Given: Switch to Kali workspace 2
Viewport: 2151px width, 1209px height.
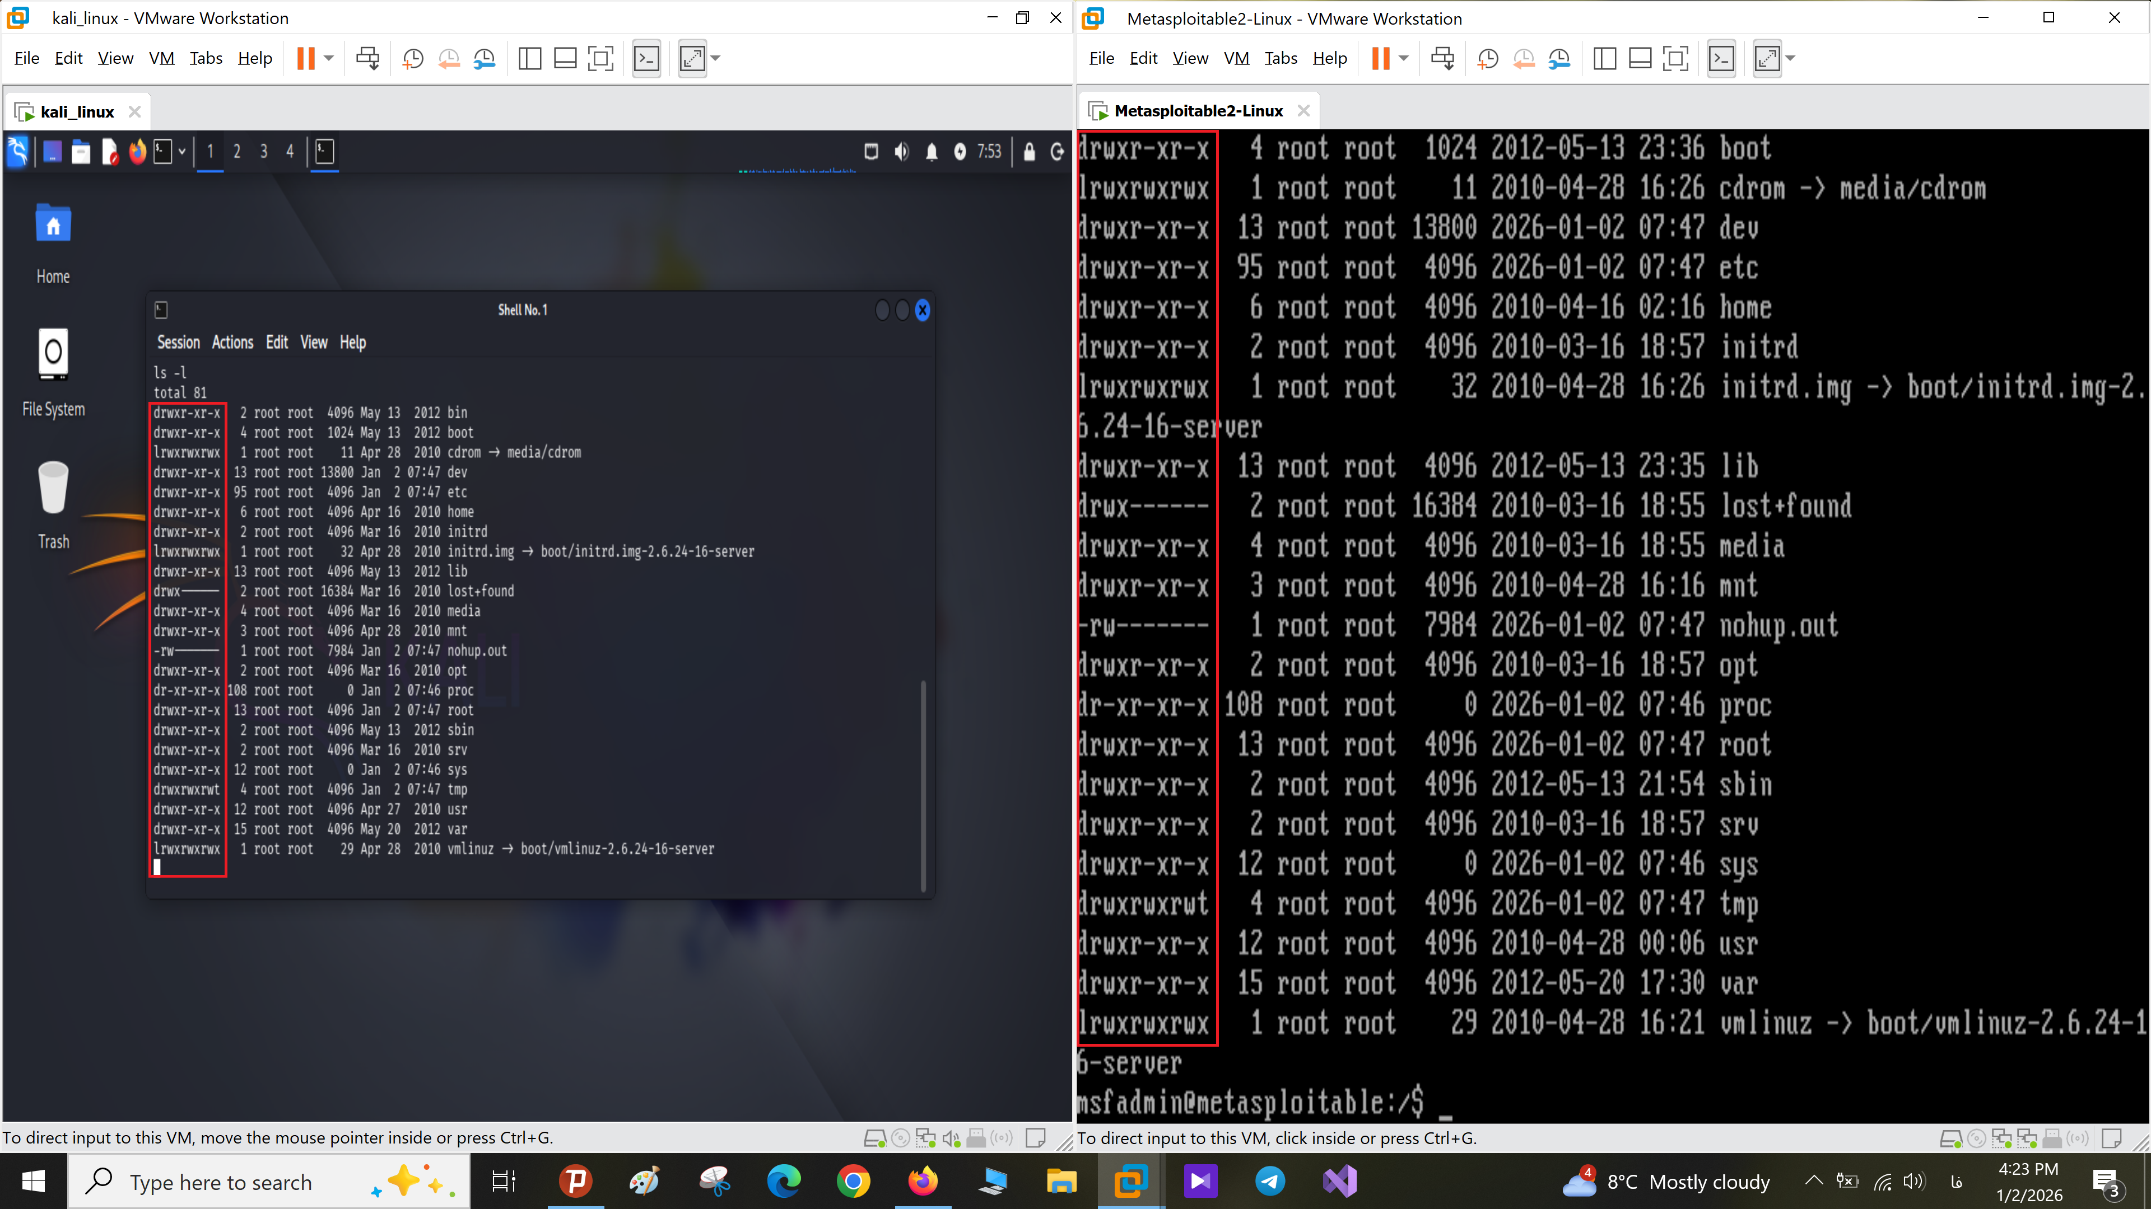Looking at the screenshot, I should click(x=237, y=152).
